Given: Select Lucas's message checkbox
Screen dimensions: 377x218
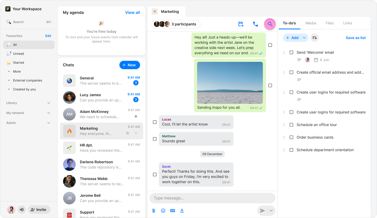Looking at the screenshot, I should pyautogui.click(x=155, y=122).
